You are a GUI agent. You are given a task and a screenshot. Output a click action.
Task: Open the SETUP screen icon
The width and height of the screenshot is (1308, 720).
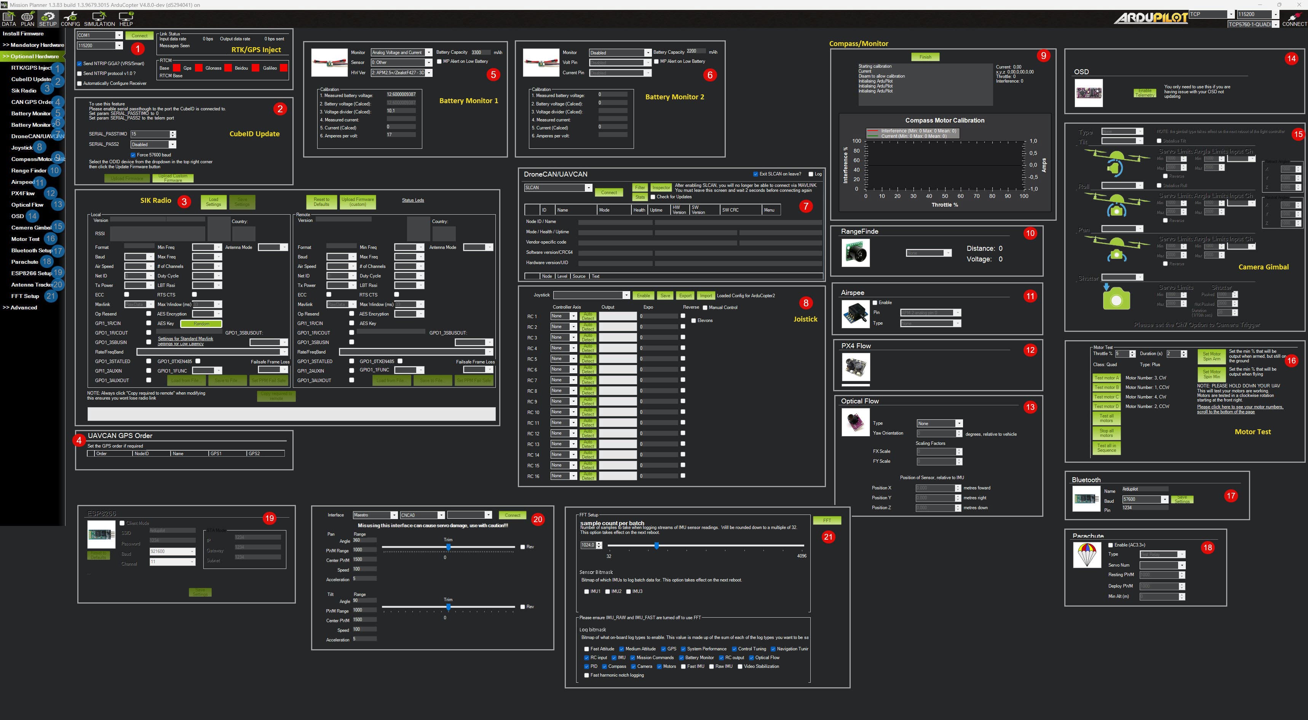[48, 19]
